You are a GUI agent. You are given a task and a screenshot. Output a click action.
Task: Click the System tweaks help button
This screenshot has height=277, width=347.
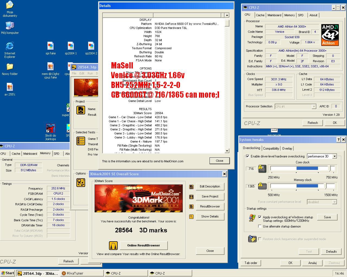338,140
